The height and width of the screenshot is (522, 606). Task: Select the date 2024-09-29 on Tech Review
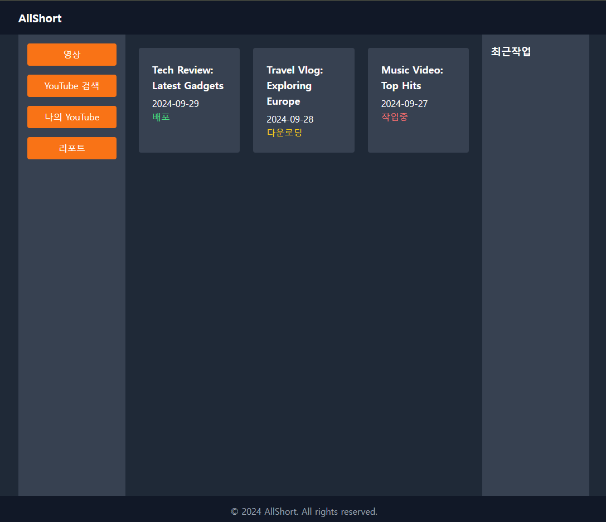(175, 103)
